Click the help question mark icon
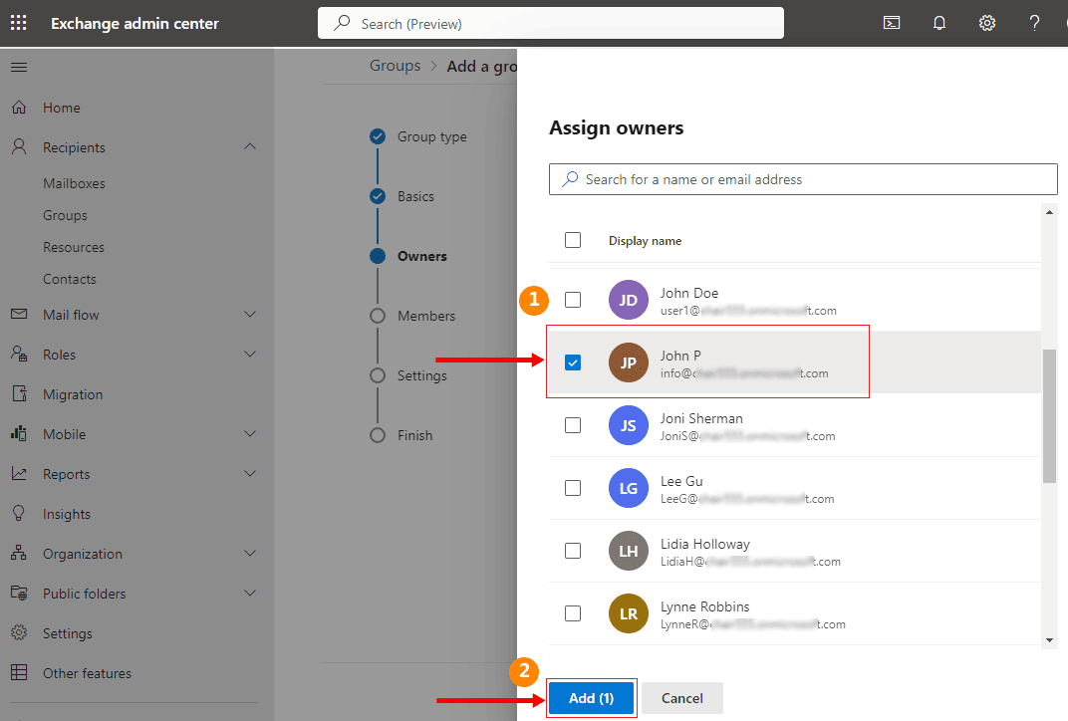Image resolution: width=1068 pixels, height=721 pixels. pyautogui.click(x=1035, y=23)
